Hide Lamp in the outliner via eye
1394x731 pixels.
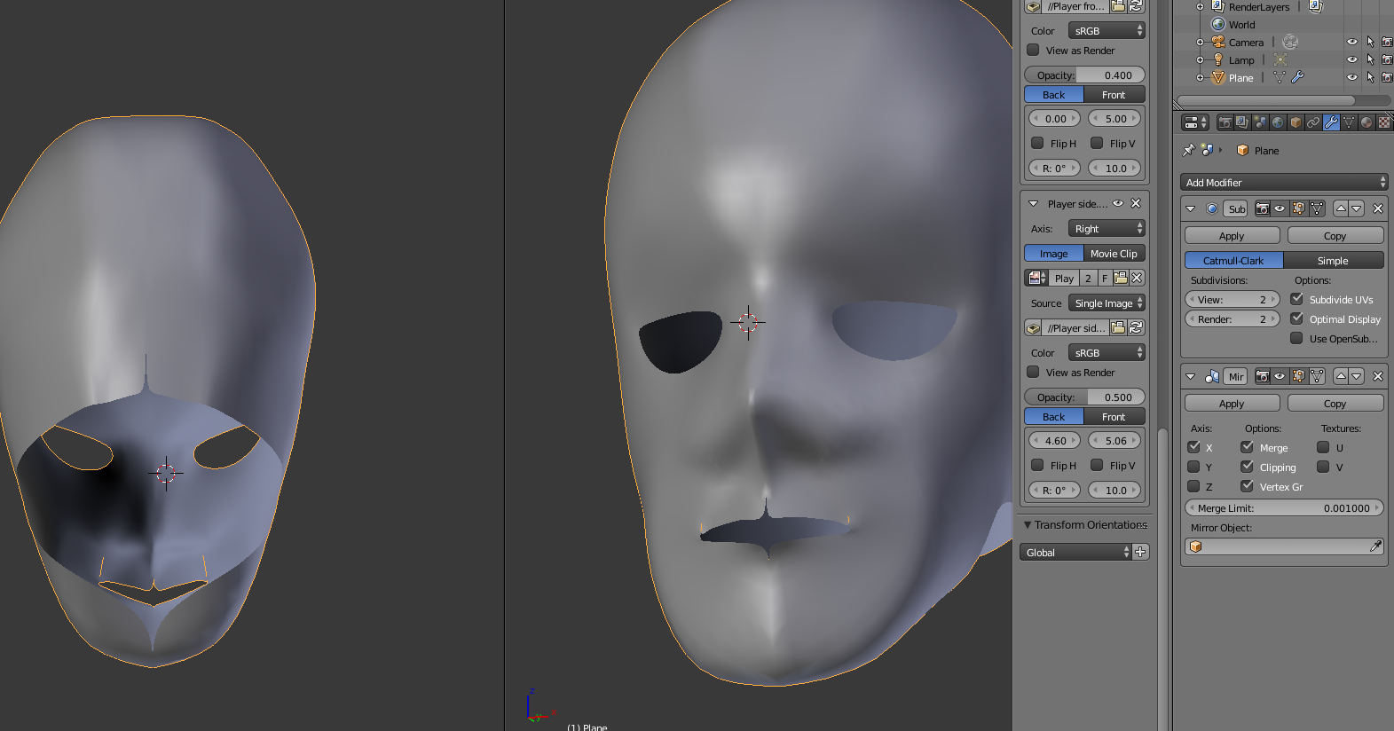point(1351,59)
